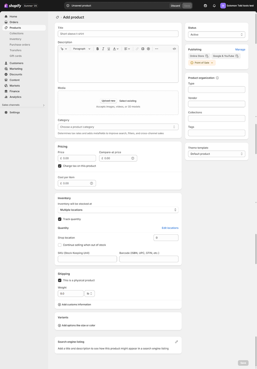Open the notifications bell in the top bar
This screenshot has height=369, width=257.
click(x=214, y=6)
